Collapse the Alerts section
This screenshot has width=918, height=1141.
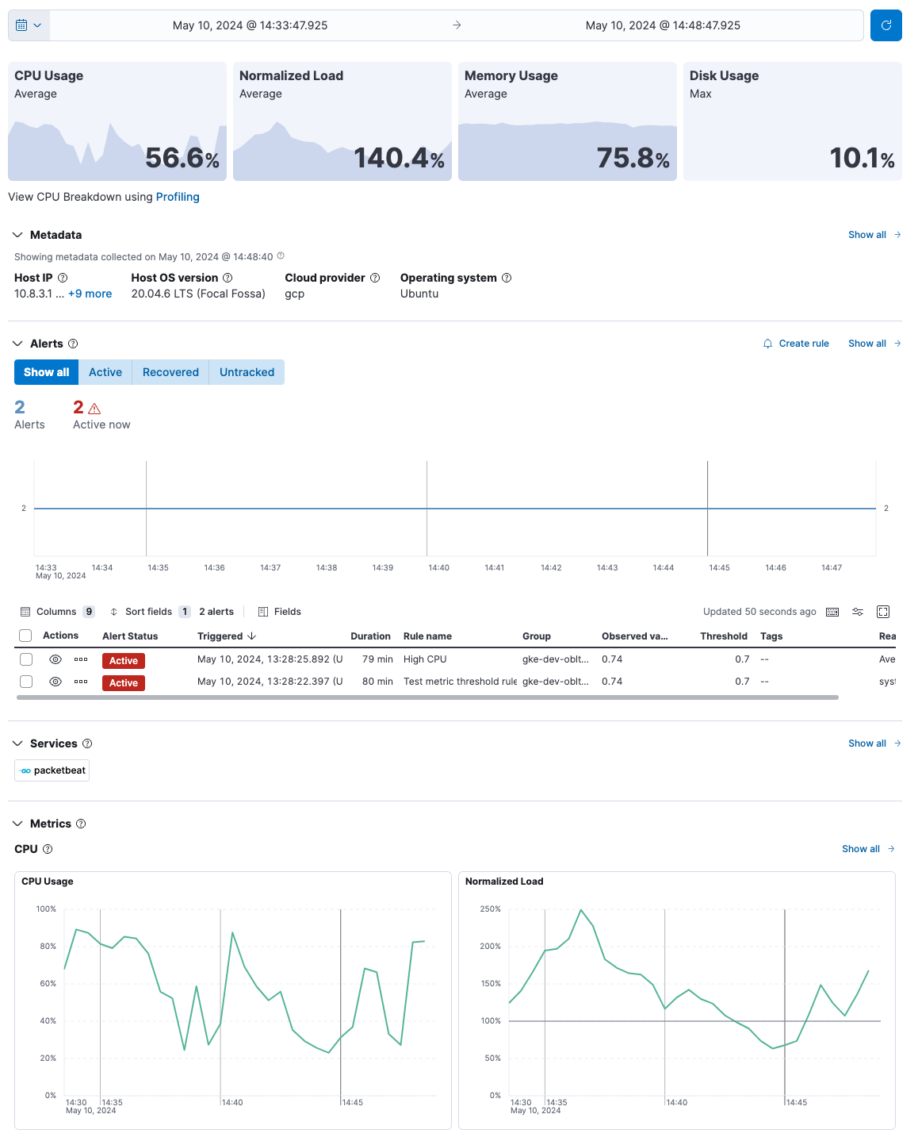tap(18, 344)
